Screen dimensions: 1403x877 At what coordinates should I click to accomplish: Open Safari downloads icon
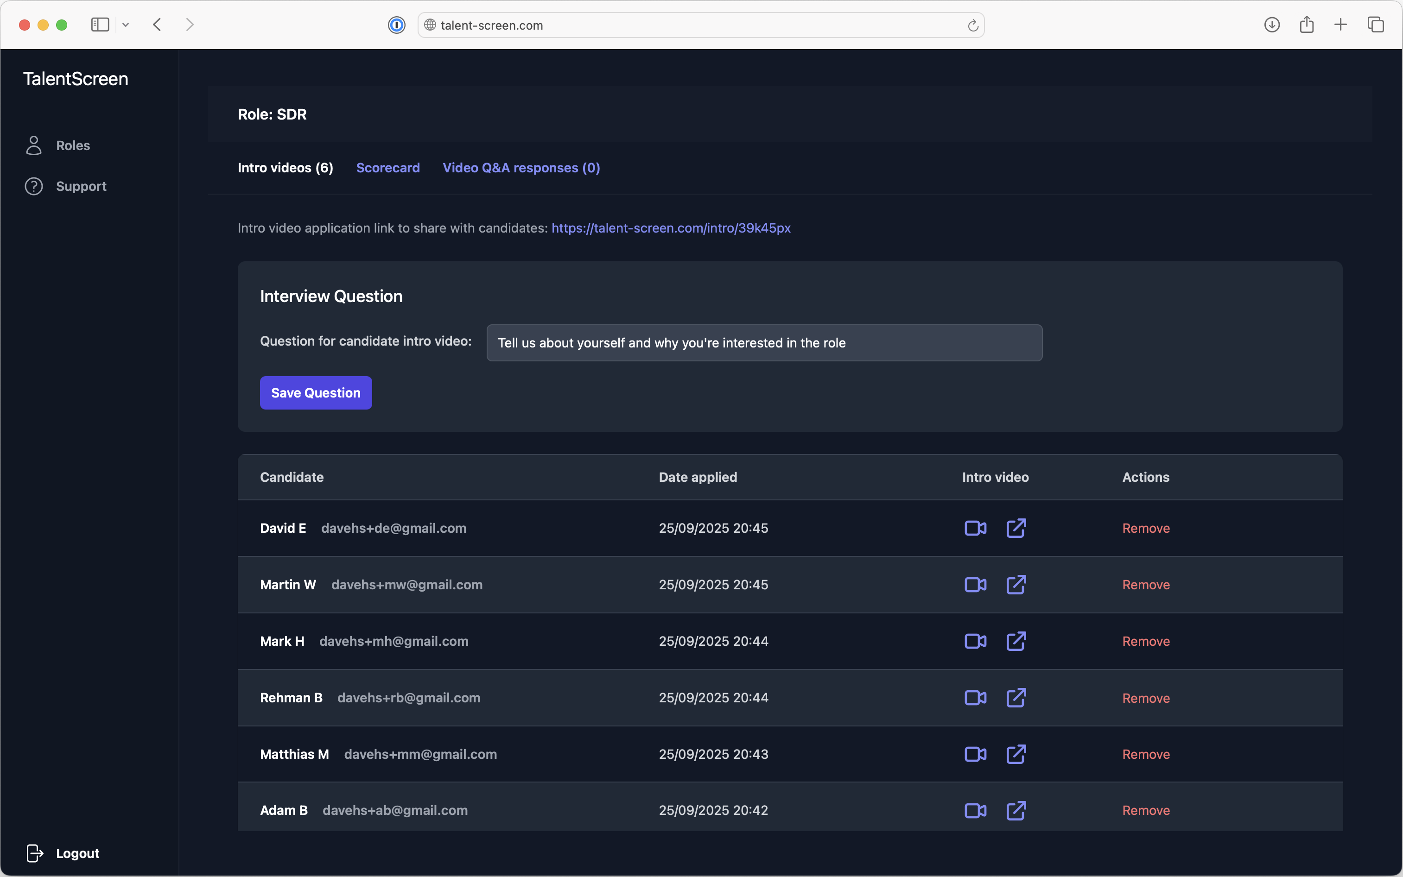[1272, 25]
